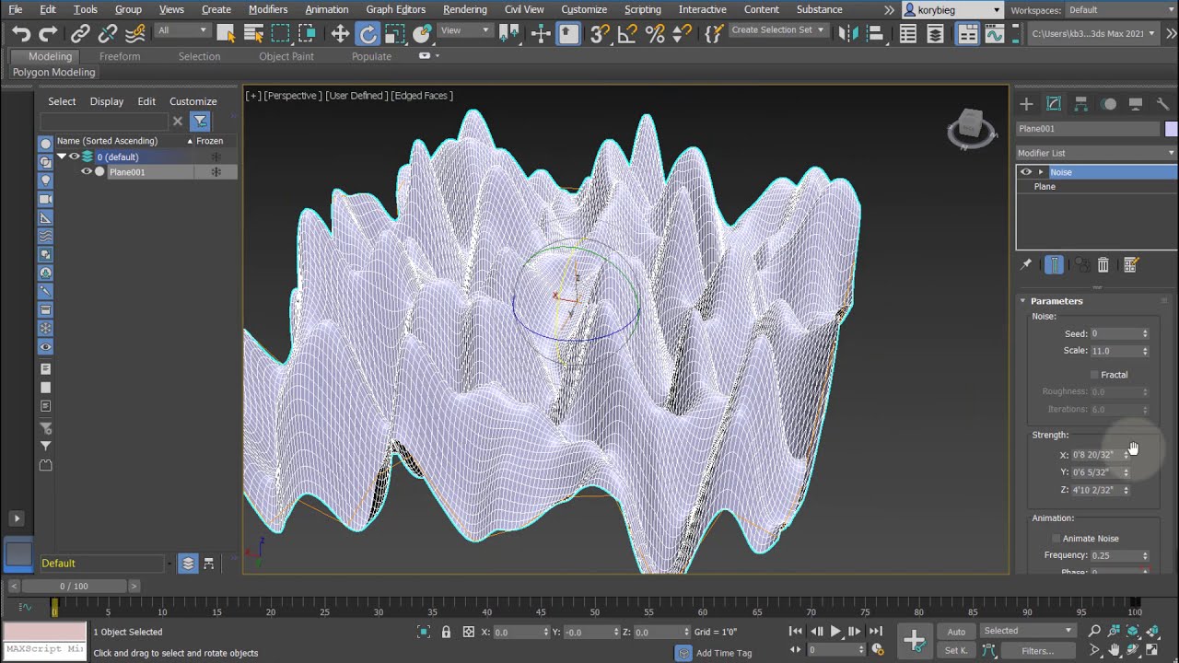The width and height of the screenshot is (1179, 663).
Task: Enable the Fractal checkbox
Action: [x=1094, y=375]
